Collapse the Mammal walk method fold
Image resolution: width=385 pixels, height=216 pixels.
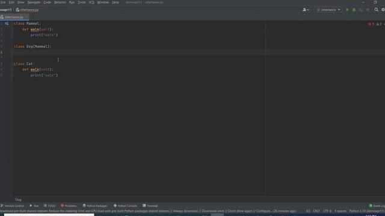[12, 29]
